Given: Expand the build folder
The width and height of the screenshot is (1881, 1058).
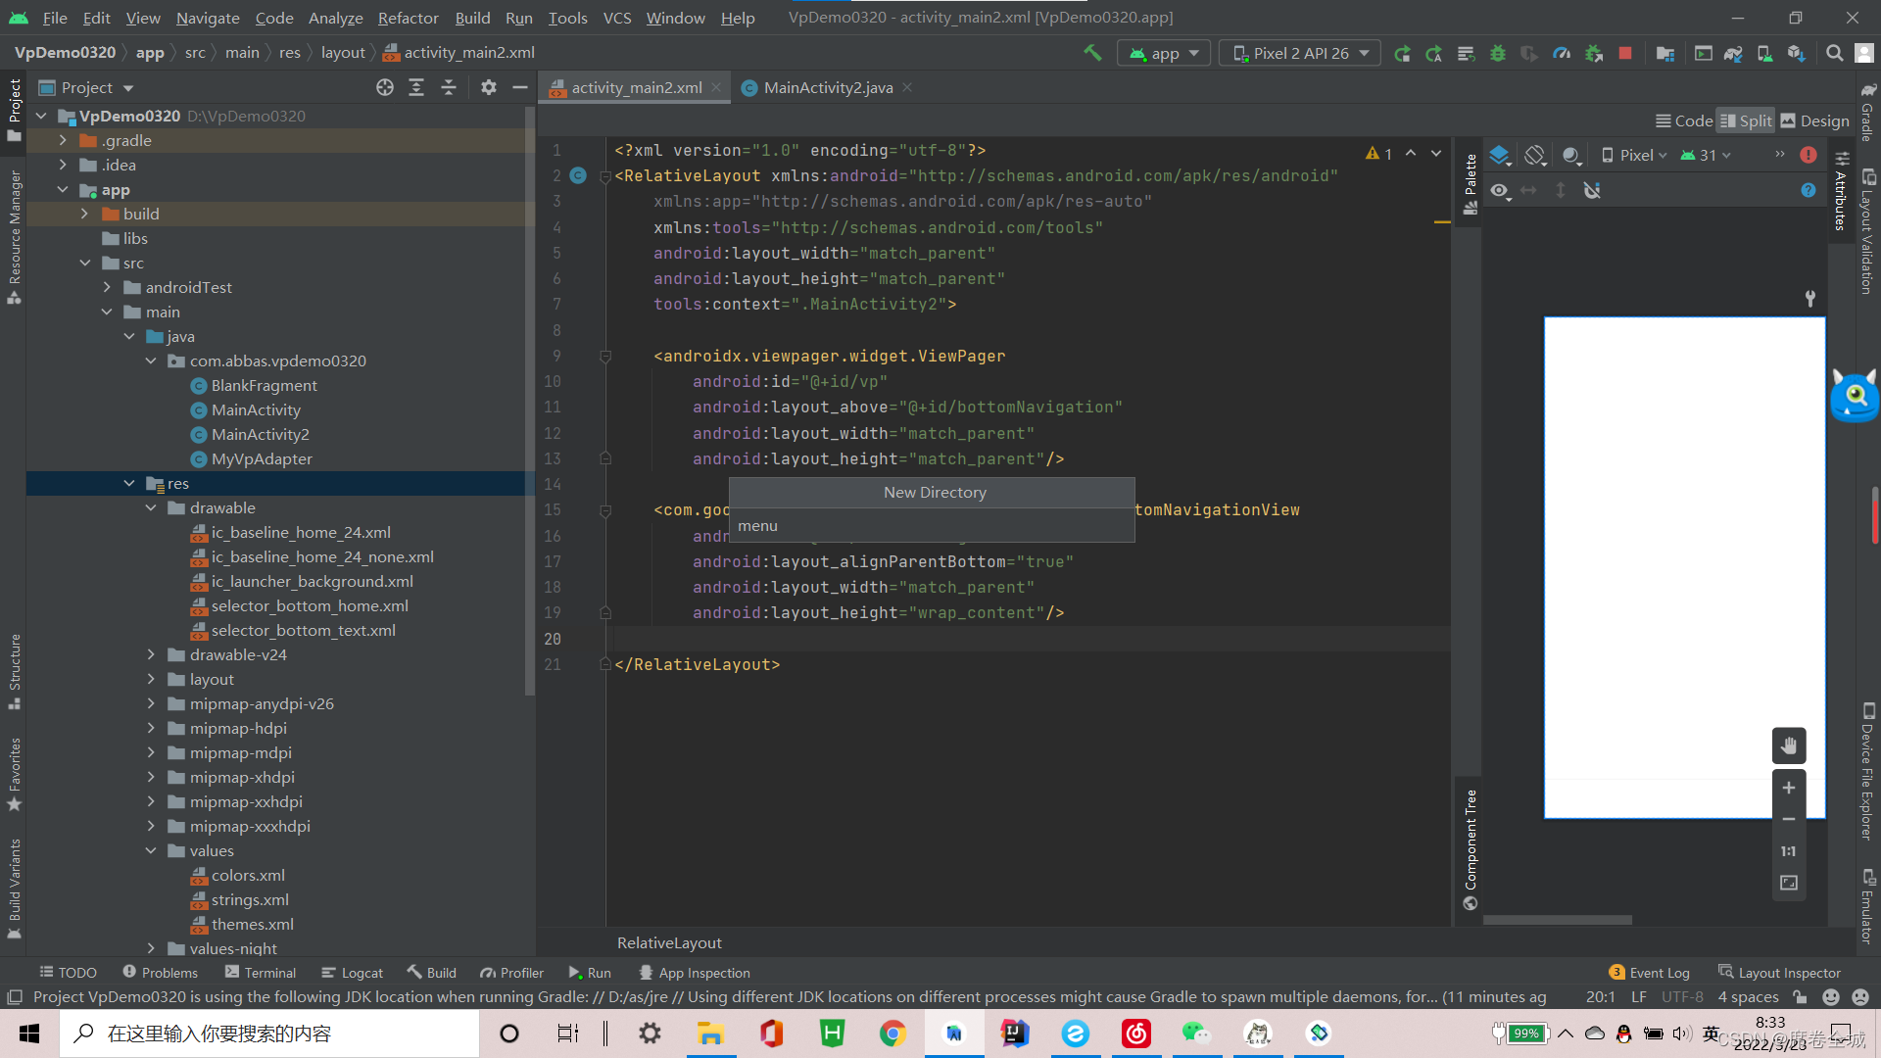Looking at the screenshot, I should click(84, 215).
